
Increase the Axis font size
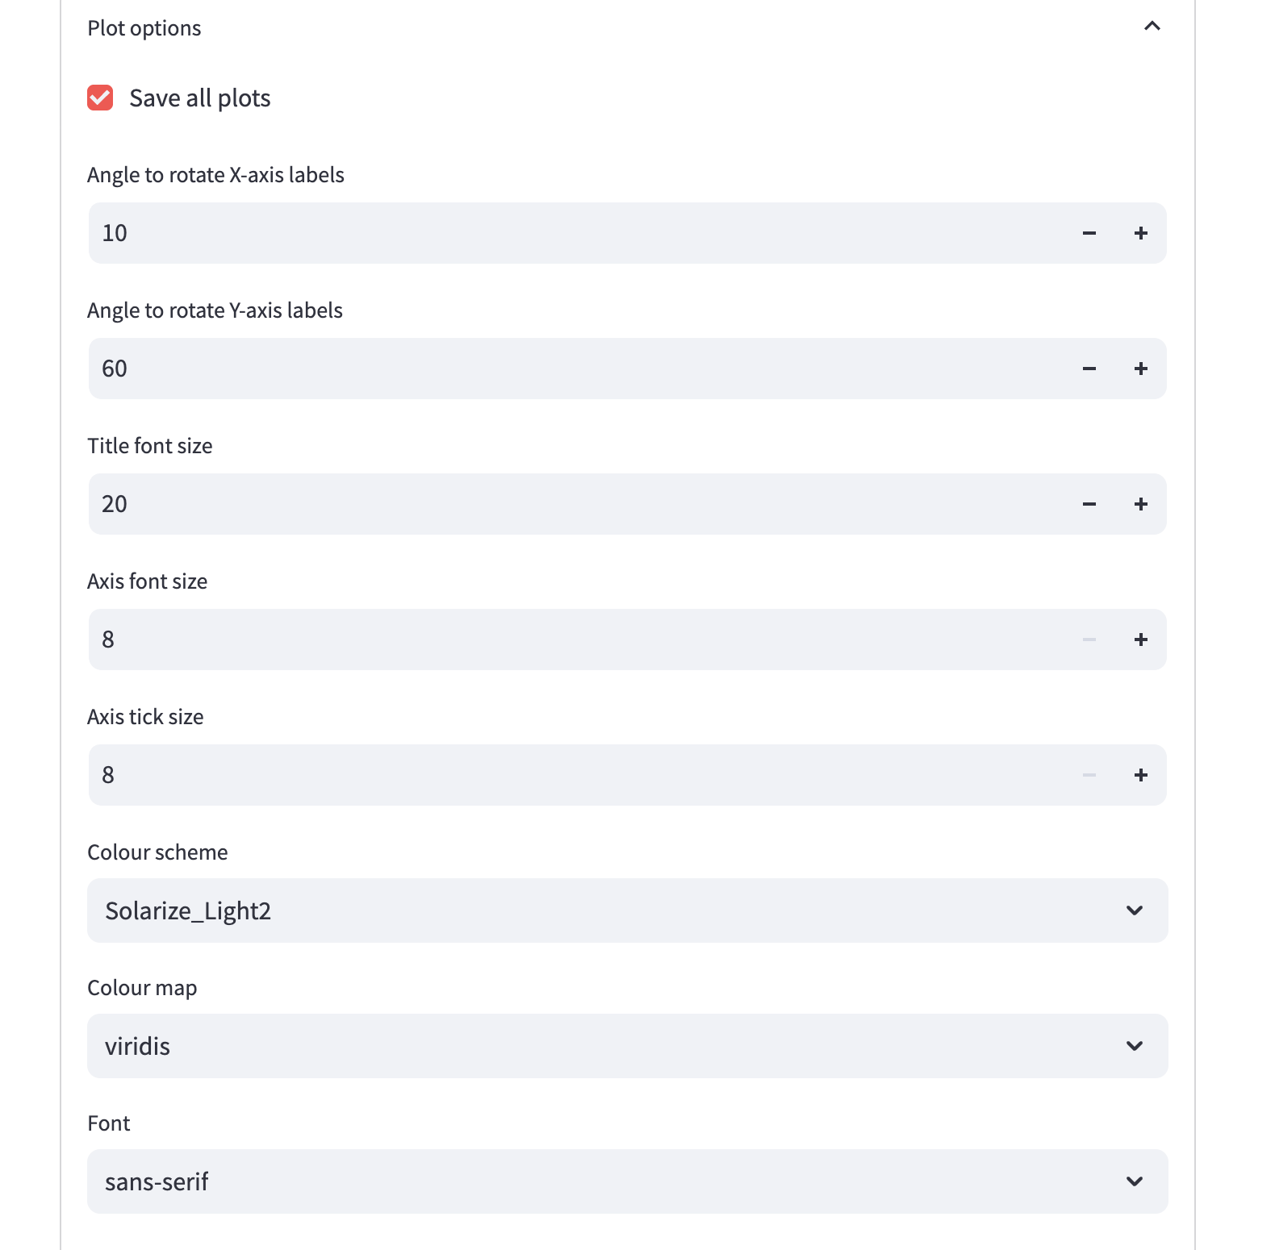[1140, 640]
